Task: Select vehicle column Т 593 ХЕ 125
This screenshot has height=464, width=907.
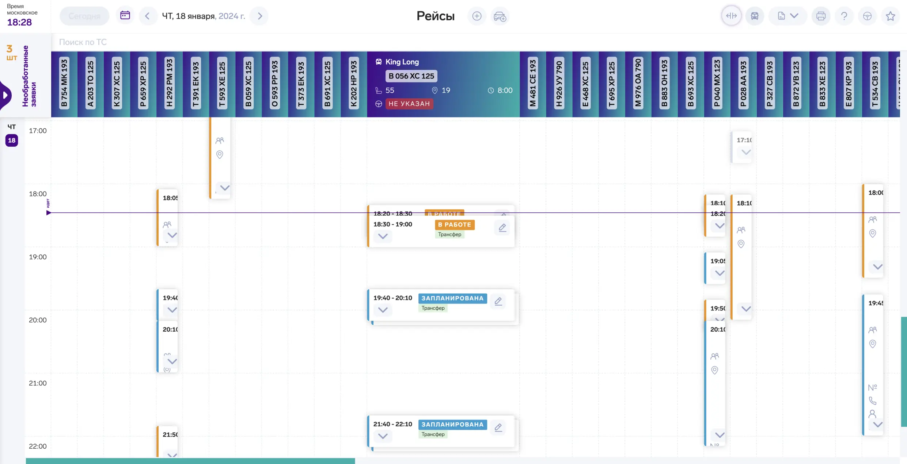Action: (x=222, y=84)
